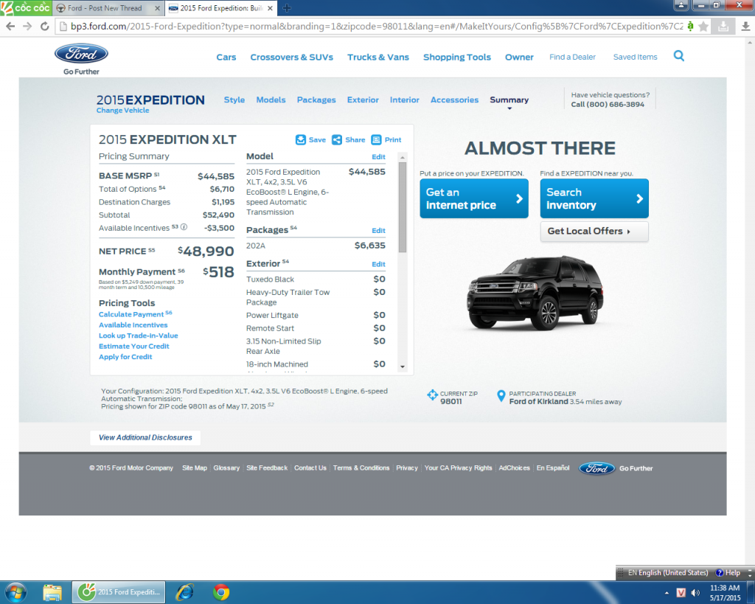Edit the Model section
Viewport: 755px width, 604px height.
point(378,157)
